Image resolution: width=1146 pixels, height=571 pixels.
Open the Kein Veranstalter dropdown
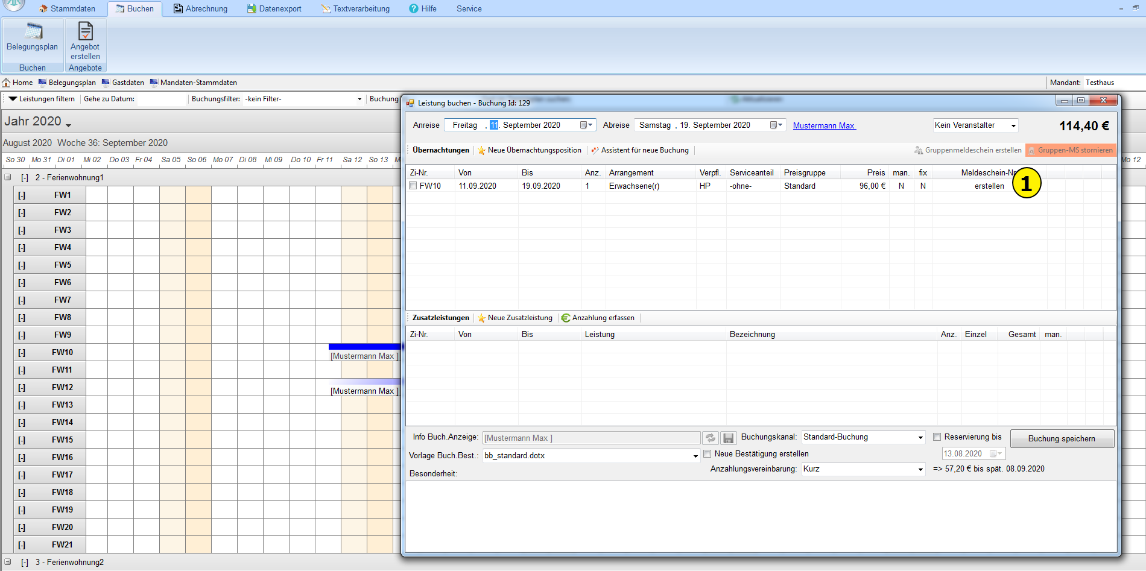[x=1013, y=126]
